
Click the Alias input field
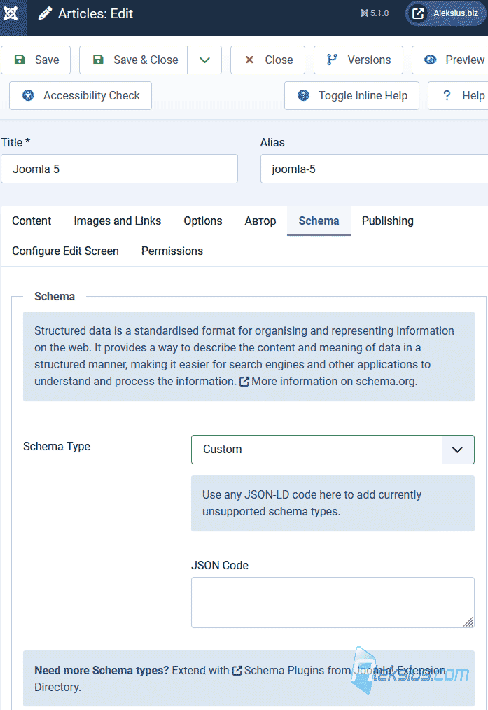(x=374, y=169)
